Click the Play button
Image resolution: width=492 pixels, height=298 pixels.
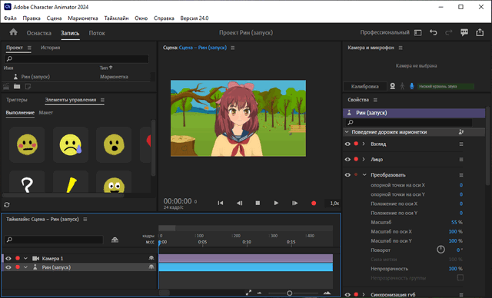tap(276, 203)
